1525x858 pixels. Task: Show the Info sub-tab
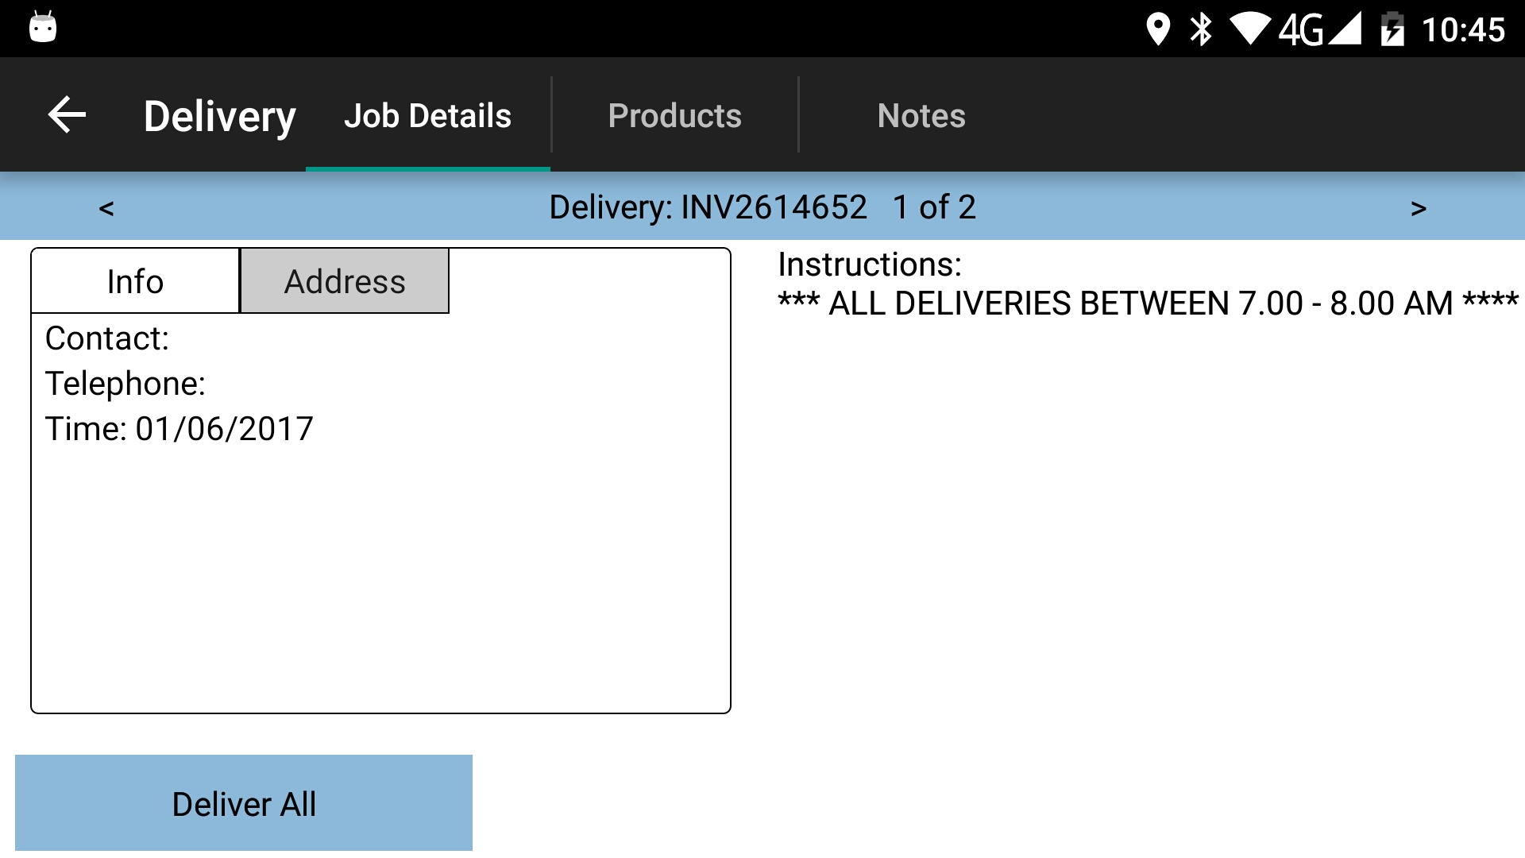[135, 281]
